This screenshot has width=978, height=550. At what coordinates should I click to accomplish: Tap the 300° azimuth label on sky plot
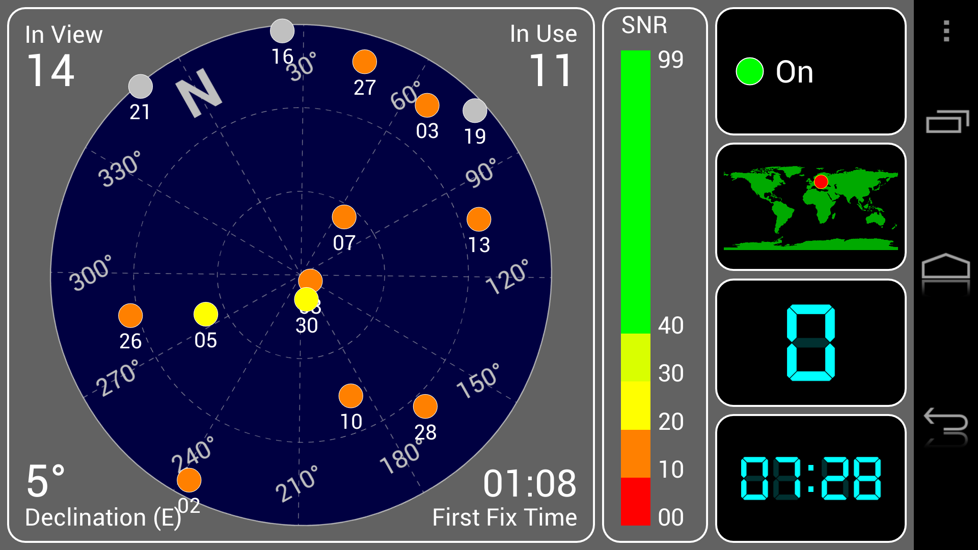[91, 273]
